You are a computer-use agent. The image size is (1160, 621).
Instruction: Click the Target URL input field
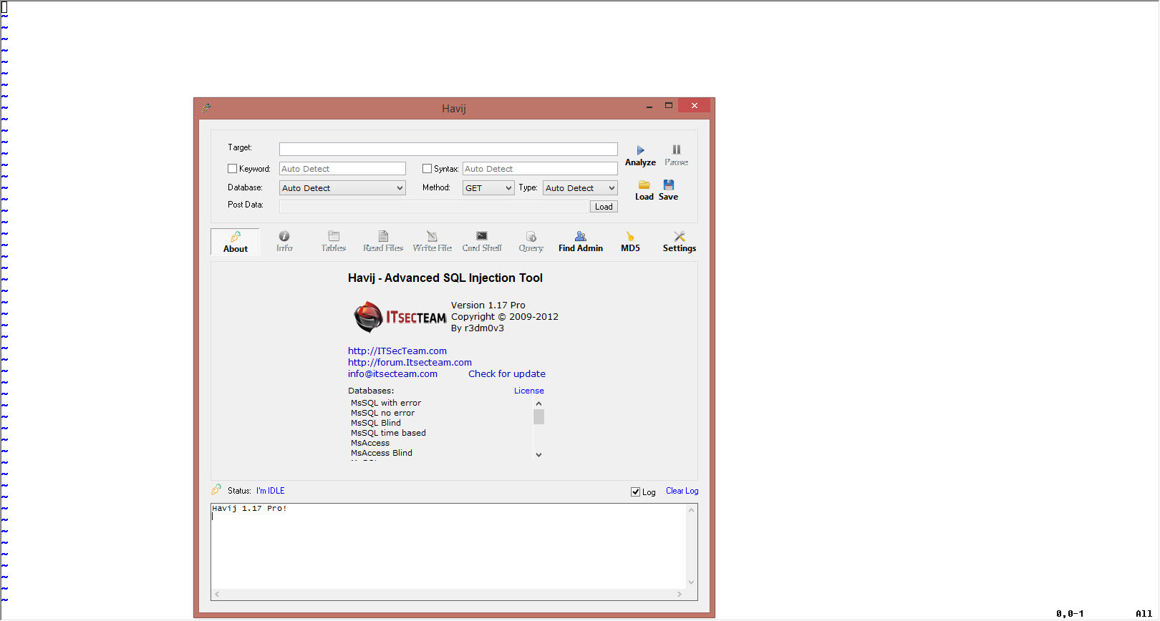448,149
